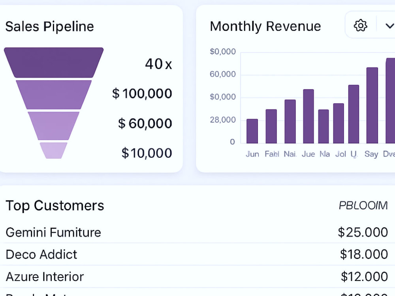Click the 28,000 axis label
The height and width of the screenshot is (296, 395).
tap(223, 120)
